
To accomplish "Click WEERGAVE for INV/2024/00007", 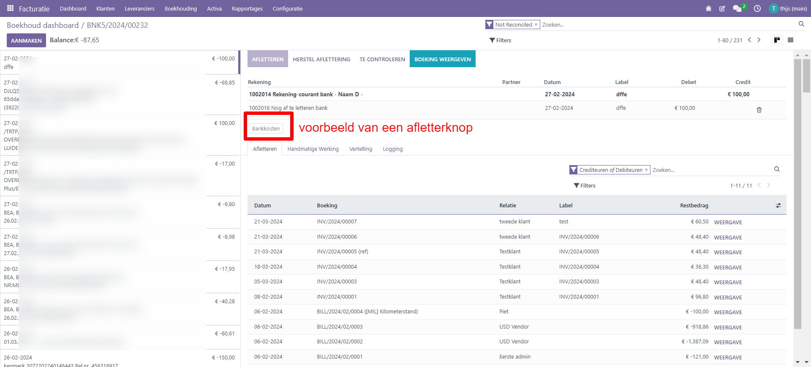I will (x=728, y=222).
